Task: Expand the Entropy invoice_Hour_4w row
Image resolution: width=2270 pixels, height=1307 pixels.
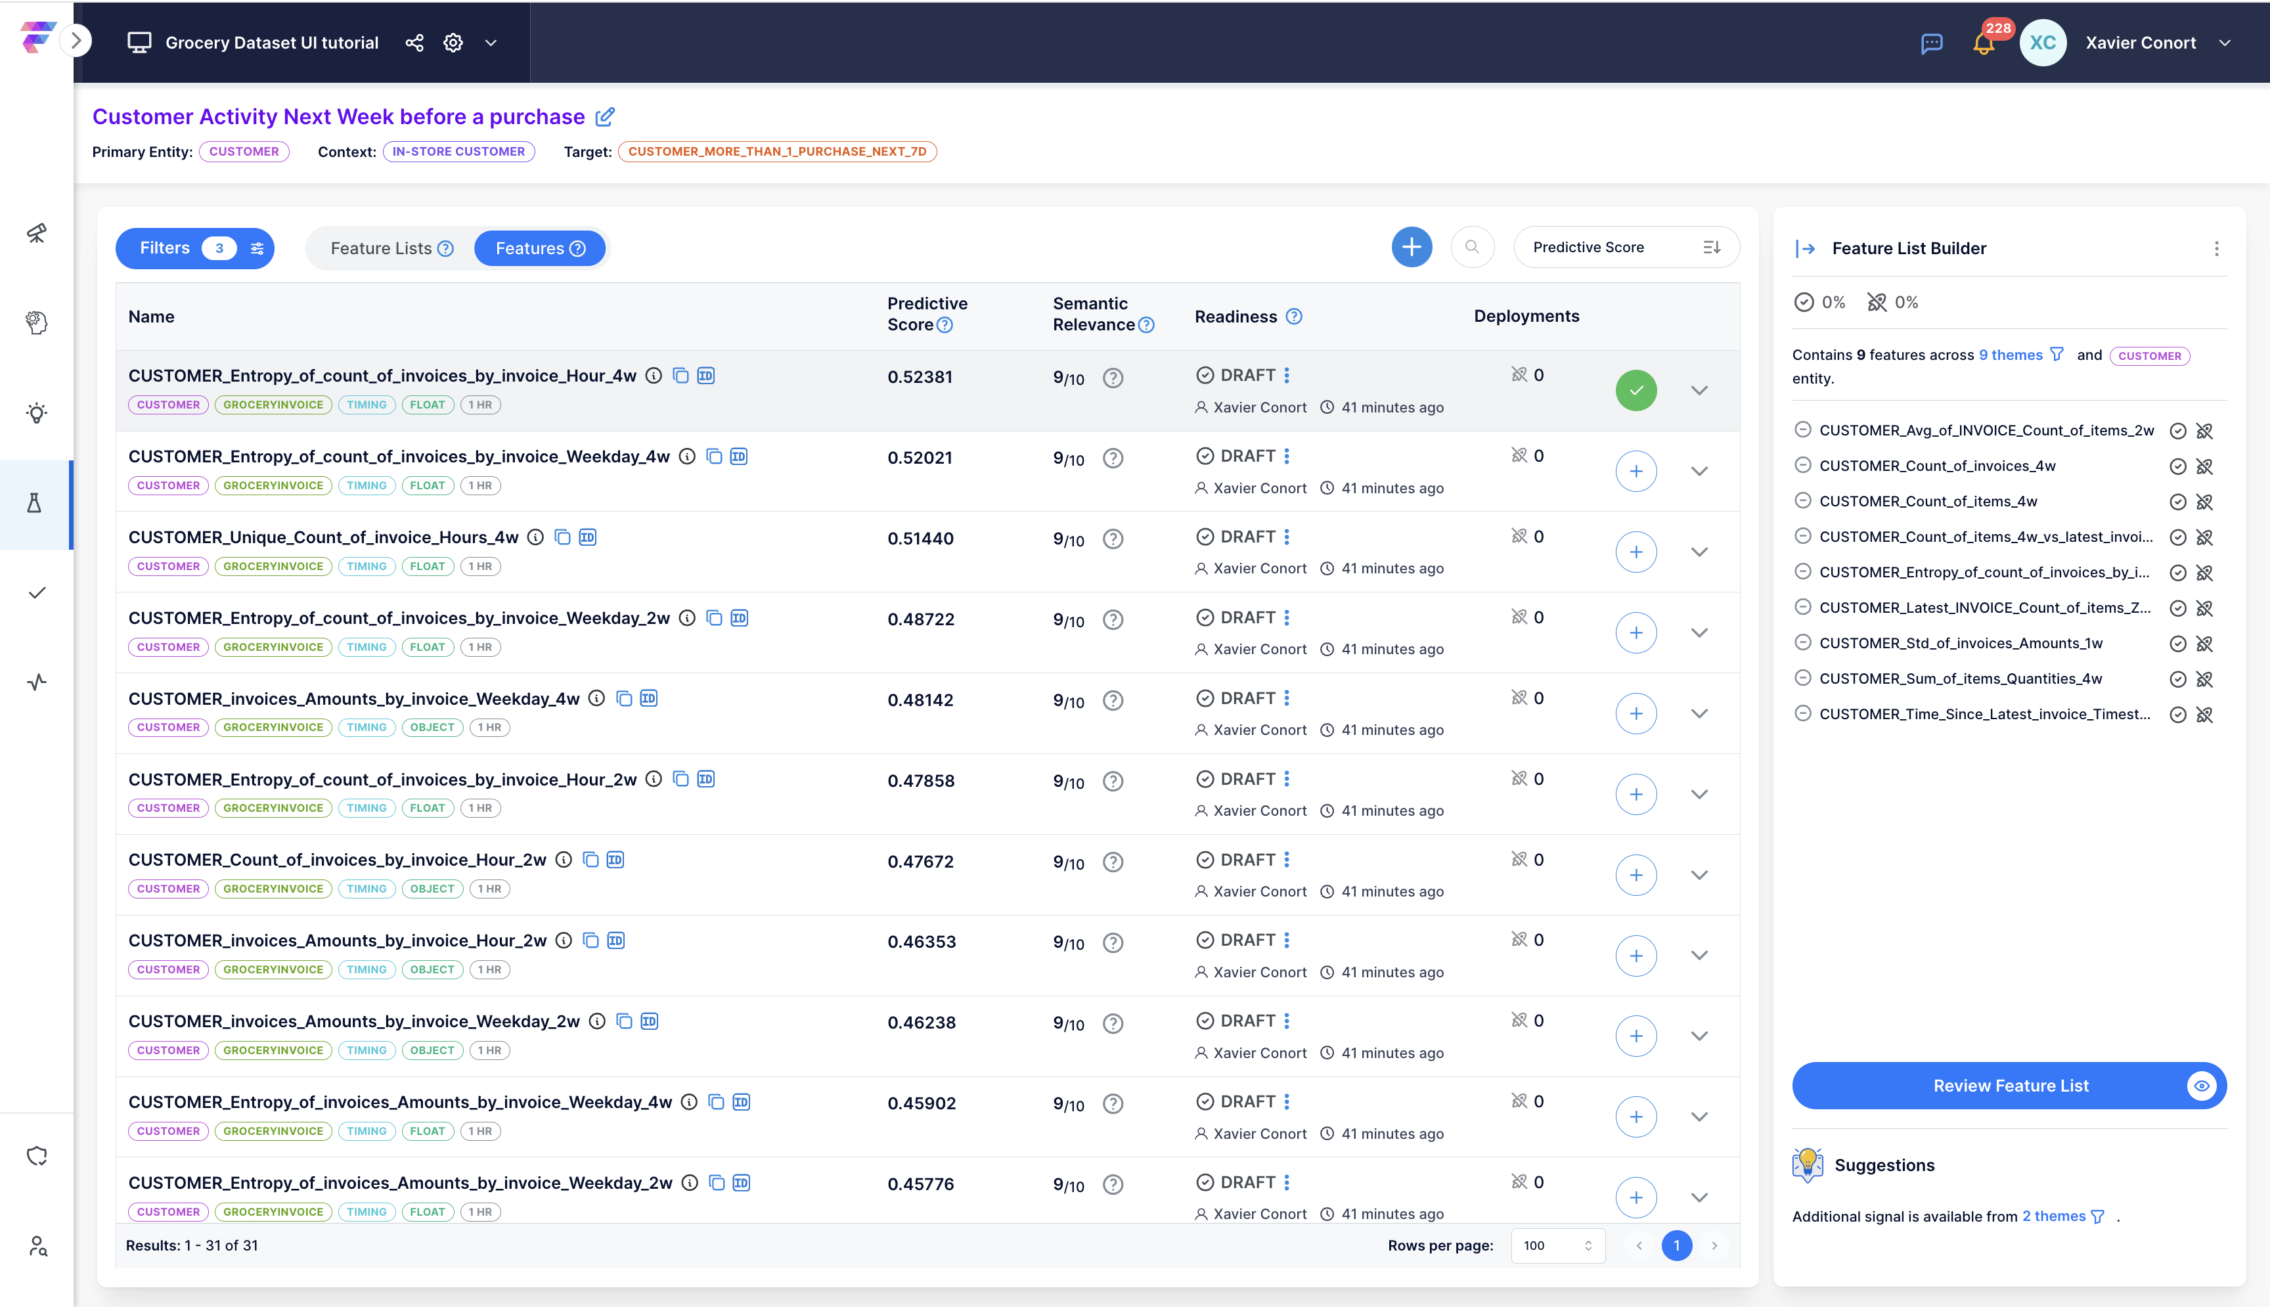Action: 1699,391
